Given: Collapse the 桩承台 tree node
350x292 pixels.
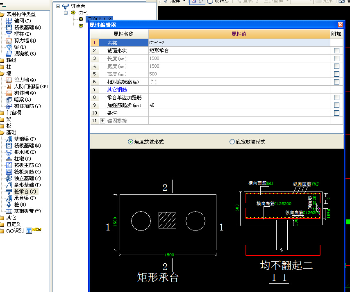Looking at the screenshot, I should pyautogui.click(x=58, y=6).
